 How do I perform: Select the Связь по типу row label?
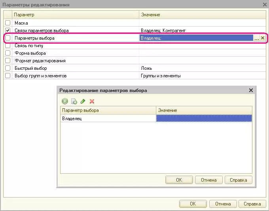tap(29, 46)
